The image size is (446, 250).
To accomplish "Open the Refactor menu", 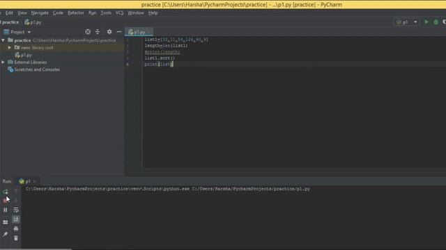I will (x=76, y=12).
